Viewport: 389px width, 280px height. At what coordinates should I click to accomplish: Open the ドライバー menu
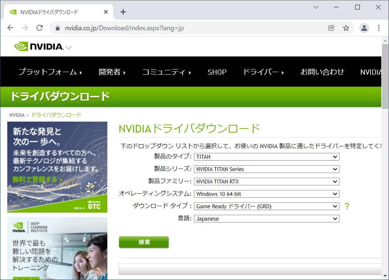(263, 72)
